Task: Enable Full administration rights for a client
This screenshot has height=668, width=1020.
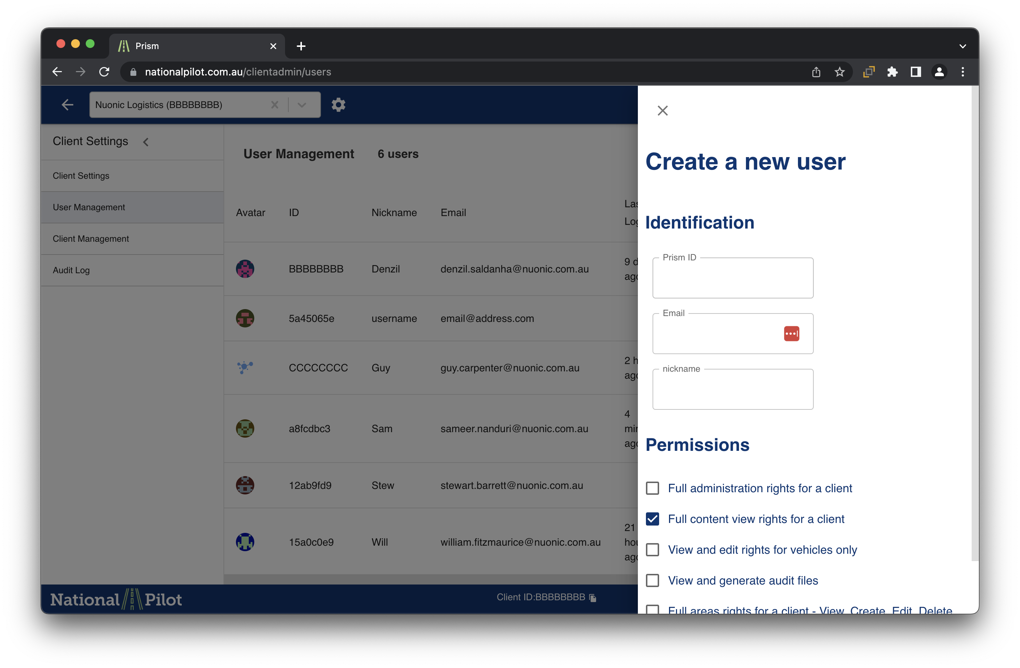Action: pos(652,488)
